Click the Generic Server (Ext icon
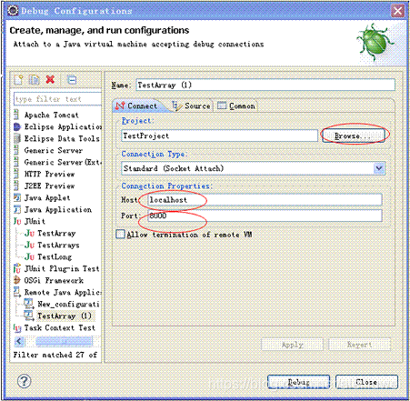The height and width of the screenshot is (401, 410). (x=16, y=162)
